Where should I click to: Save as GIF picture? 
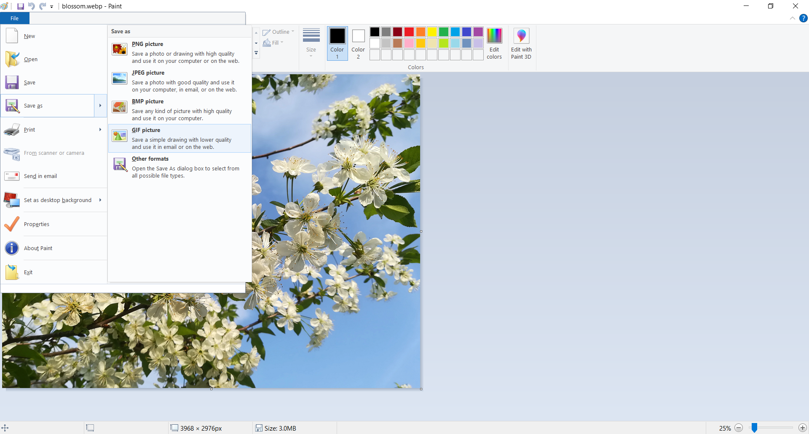point(180,138)
